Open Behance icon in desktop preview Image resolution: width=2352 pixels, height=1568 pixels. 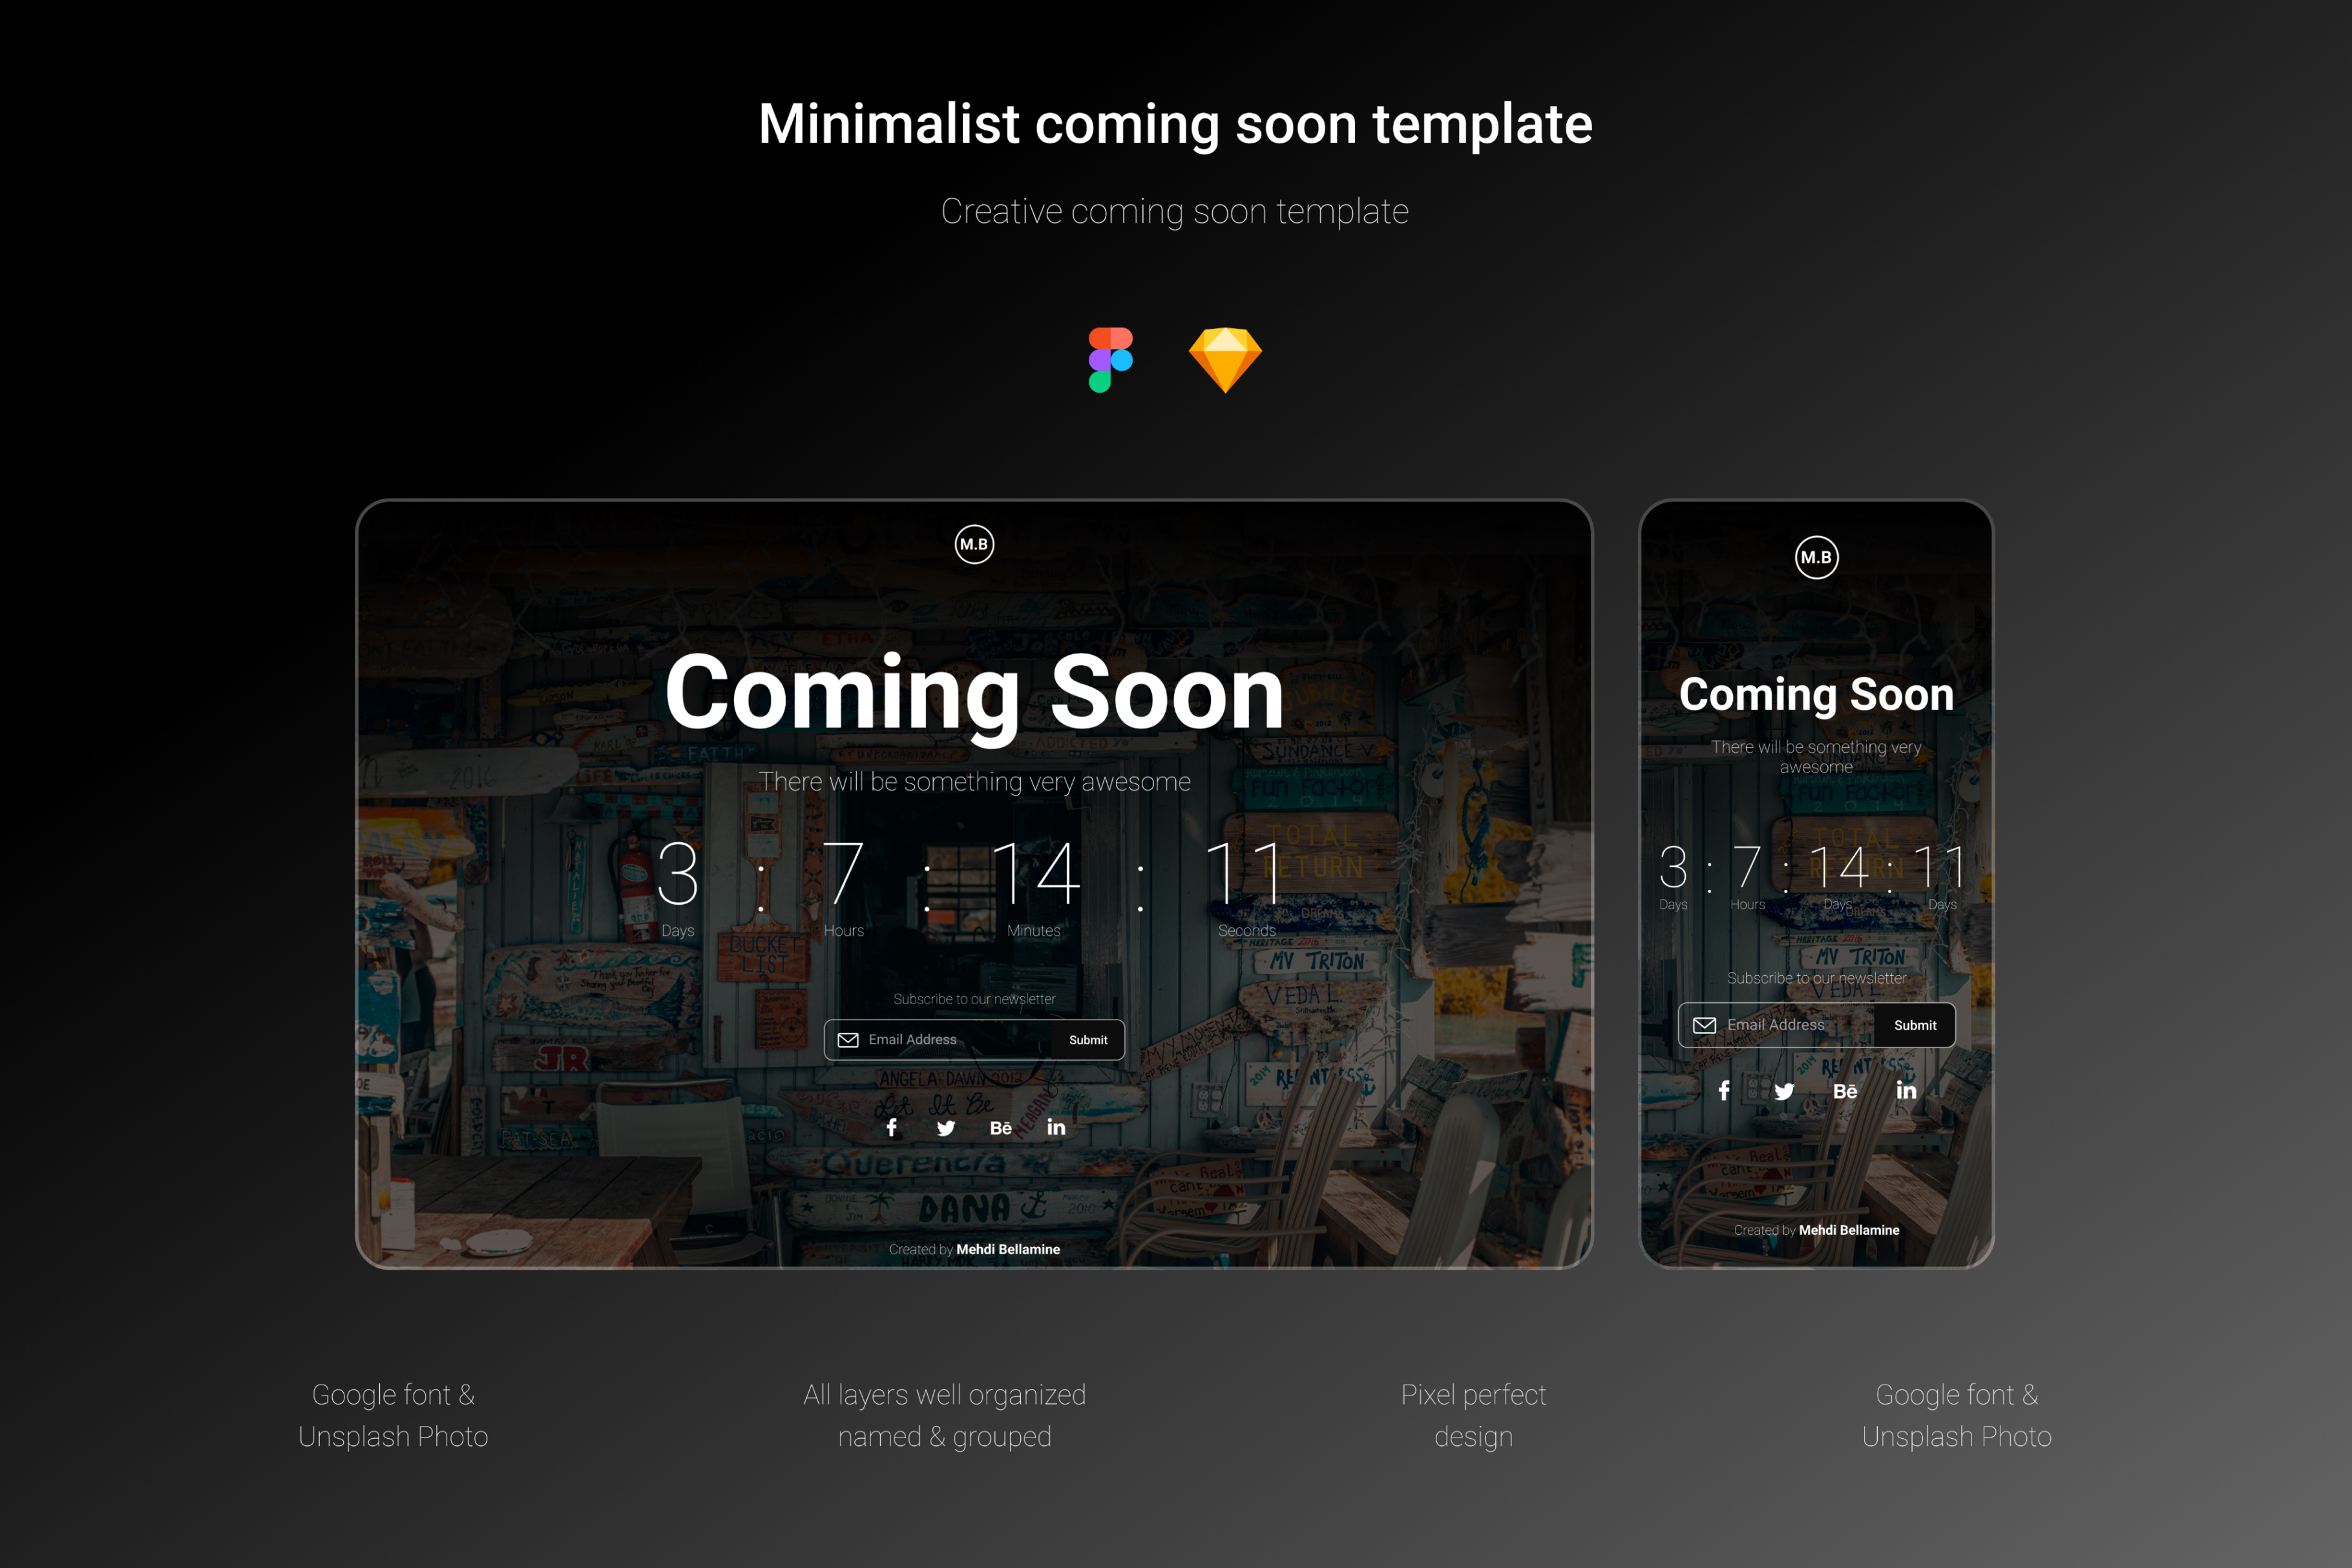[x=1000, y=1128]
